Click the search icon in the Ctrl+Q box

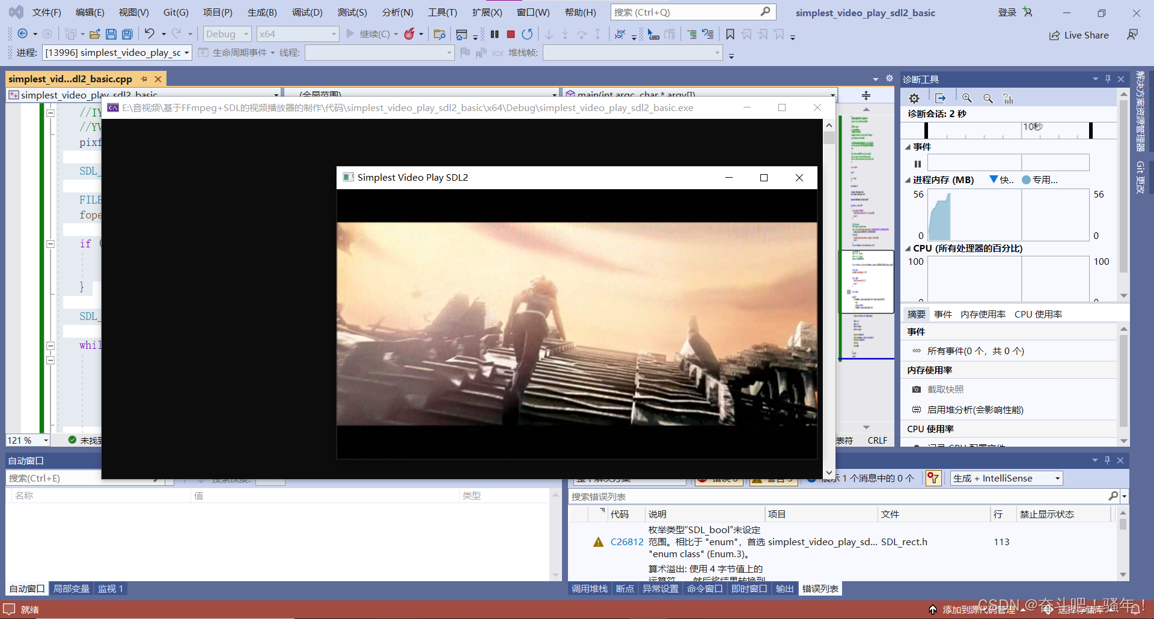pos(765,12)
